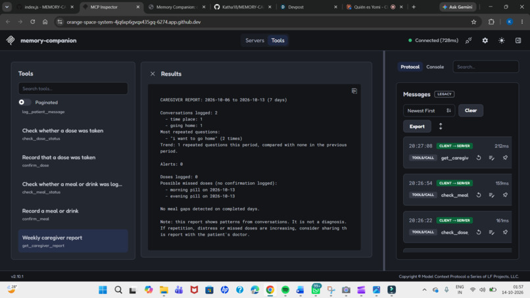
Task: Show hidden system tray icons
Action: point(425,290)
